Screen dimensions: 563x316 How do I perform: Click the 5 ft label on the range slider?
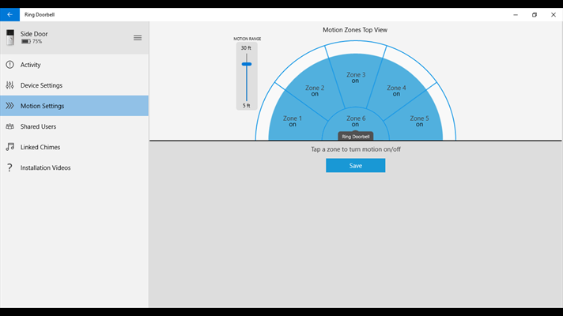247,105
